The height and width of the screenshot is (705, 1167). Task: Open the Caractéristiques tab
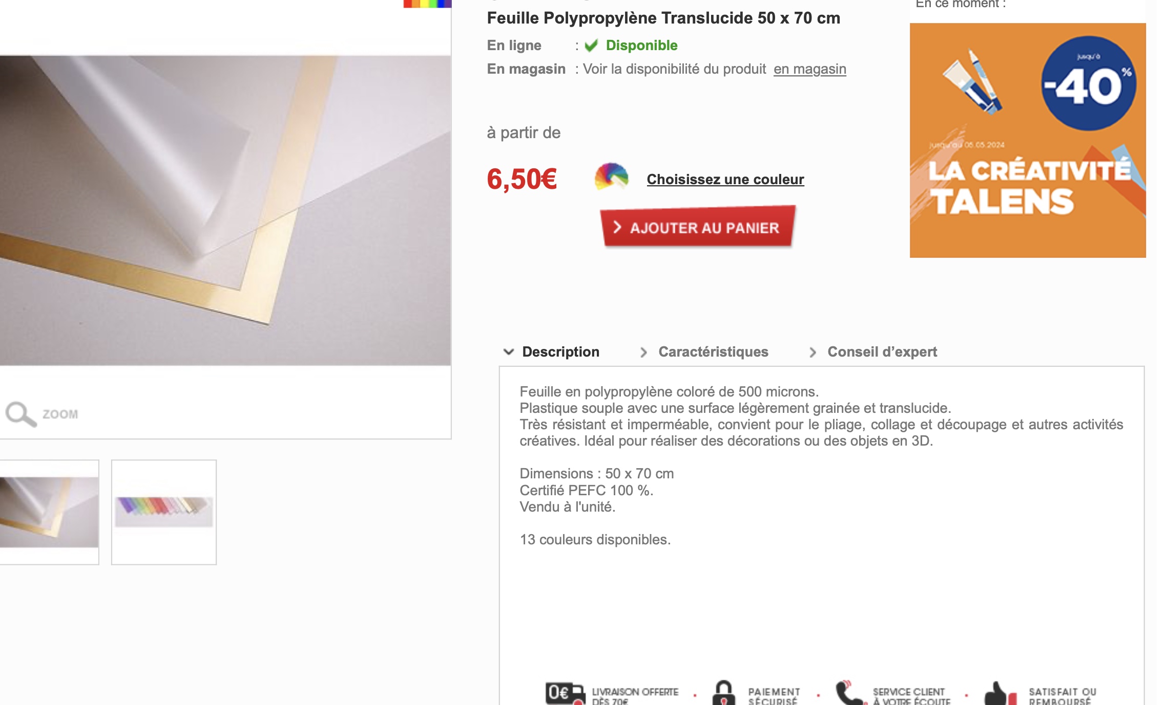pyautogui.click(x=713, y=352)
